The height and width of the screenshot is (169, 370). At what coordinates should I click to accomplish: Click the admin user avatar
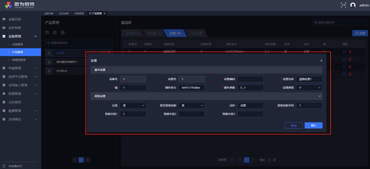[x=353, y=5]
